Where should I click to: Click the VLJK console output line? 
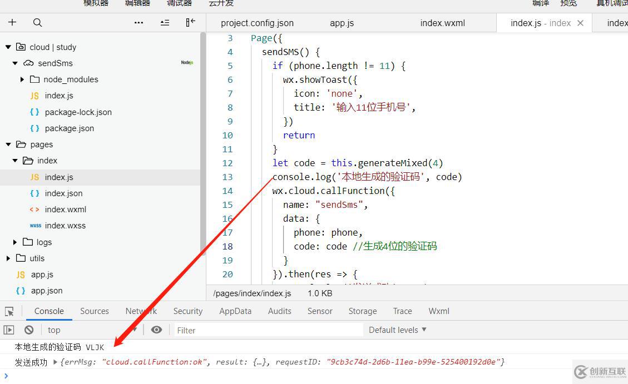[x=60, y=347]
